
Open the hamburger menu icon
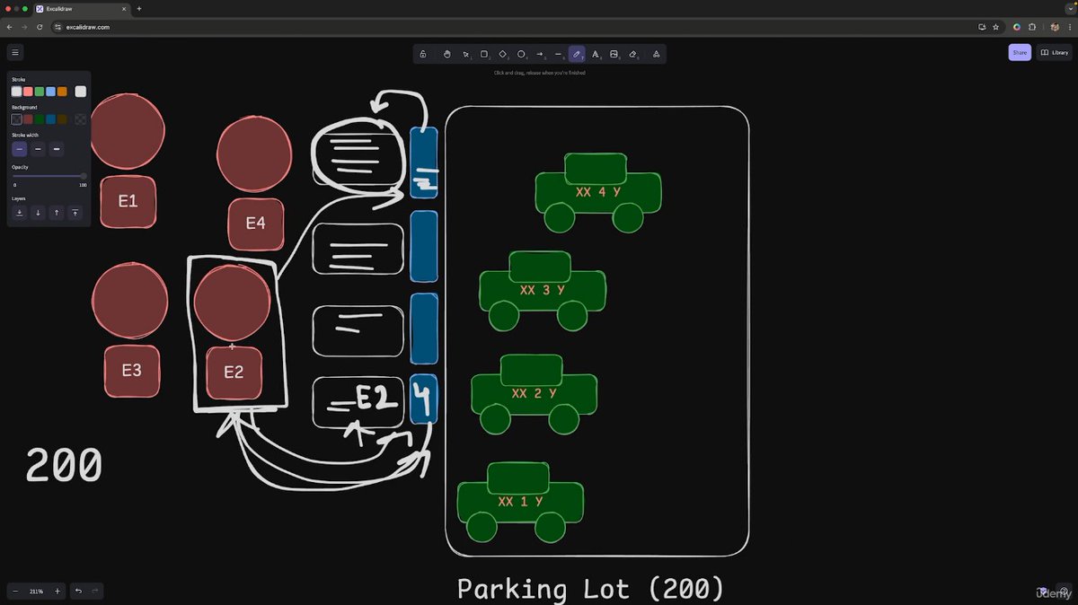(x=15, y=52)
